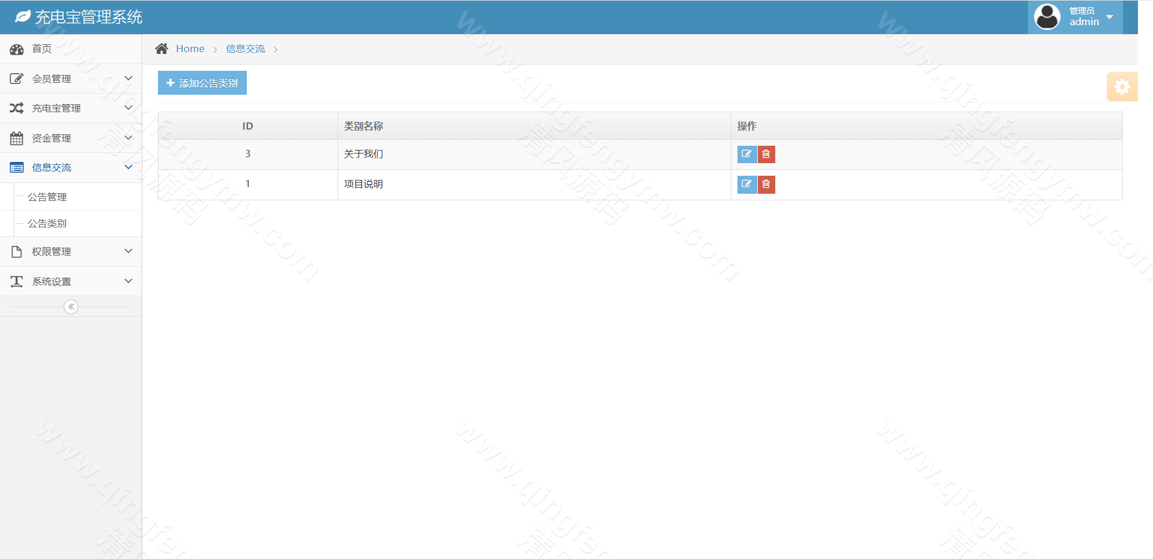Screen dimensions: 1153x559
Task: Select the 公告类别 submenu item
Action: (x=47, y=223)
